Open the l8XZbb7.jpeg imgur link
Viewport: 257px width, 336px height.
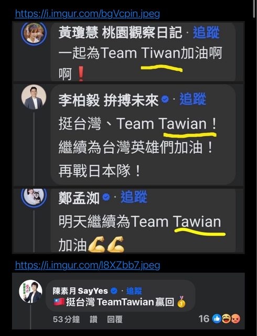pos(88,265)
